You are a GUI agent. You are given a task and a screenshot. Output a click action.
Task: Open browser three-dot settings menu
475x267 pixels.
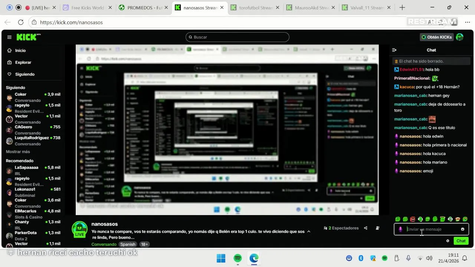(x=467, y=22)
